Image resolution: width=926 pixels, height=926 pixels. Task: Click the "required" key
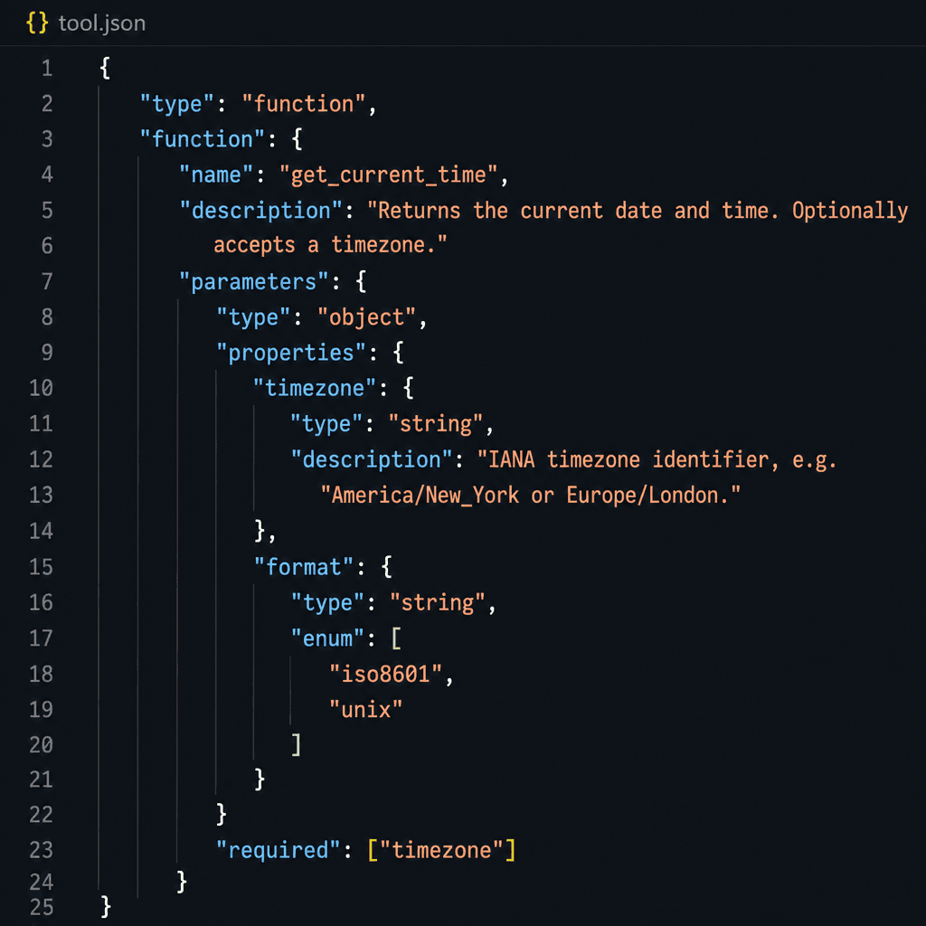(x=279, y=851)
